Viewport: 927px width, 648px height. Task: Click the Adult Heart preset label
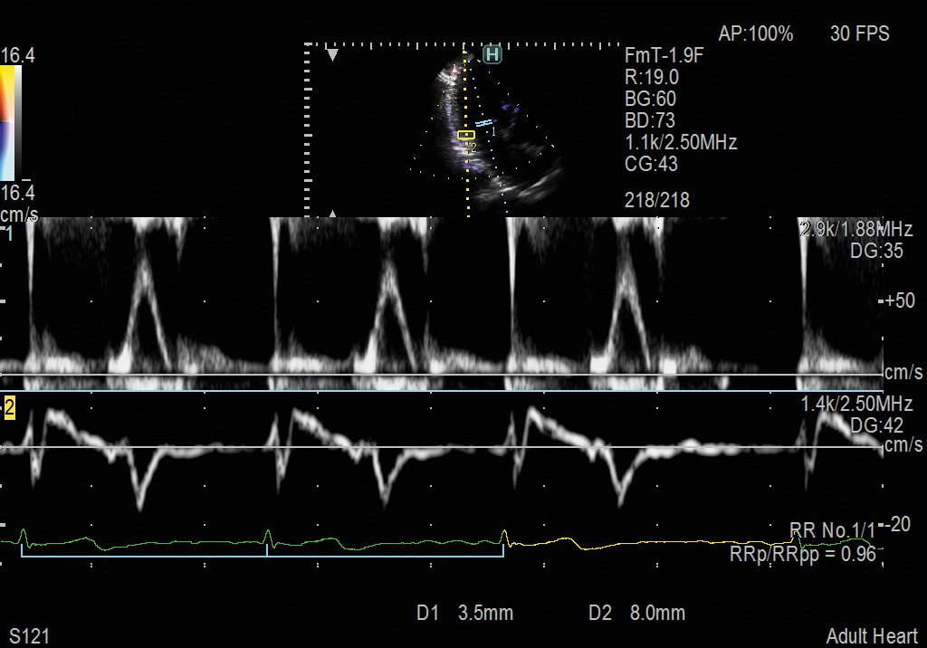click(871, 636)
